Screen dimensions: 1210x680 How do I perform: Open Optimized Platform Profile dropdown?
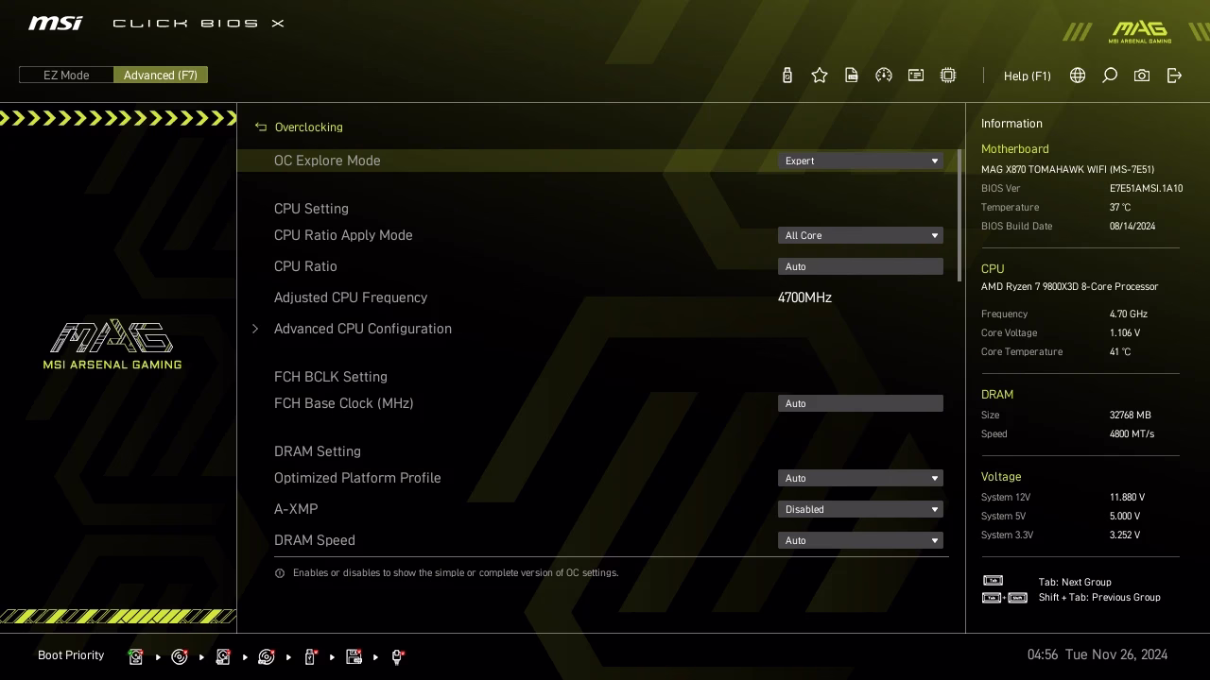coord(860,478)
